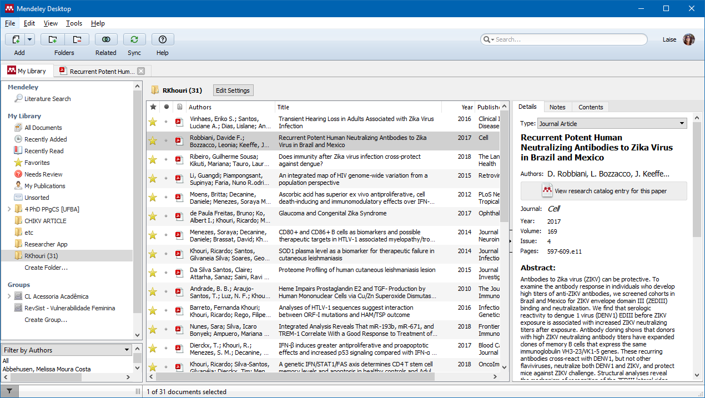705x398 pixels.
Task: Click the Authors field D. Robbiani
Action: (x=610, y=174)
